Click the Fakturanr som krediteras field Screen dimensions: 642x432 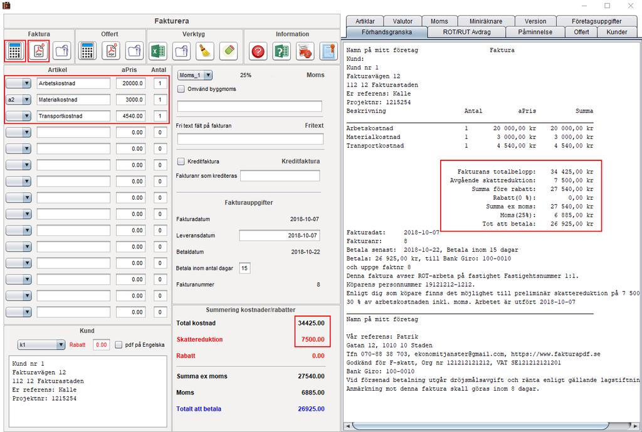coord(280,176)
